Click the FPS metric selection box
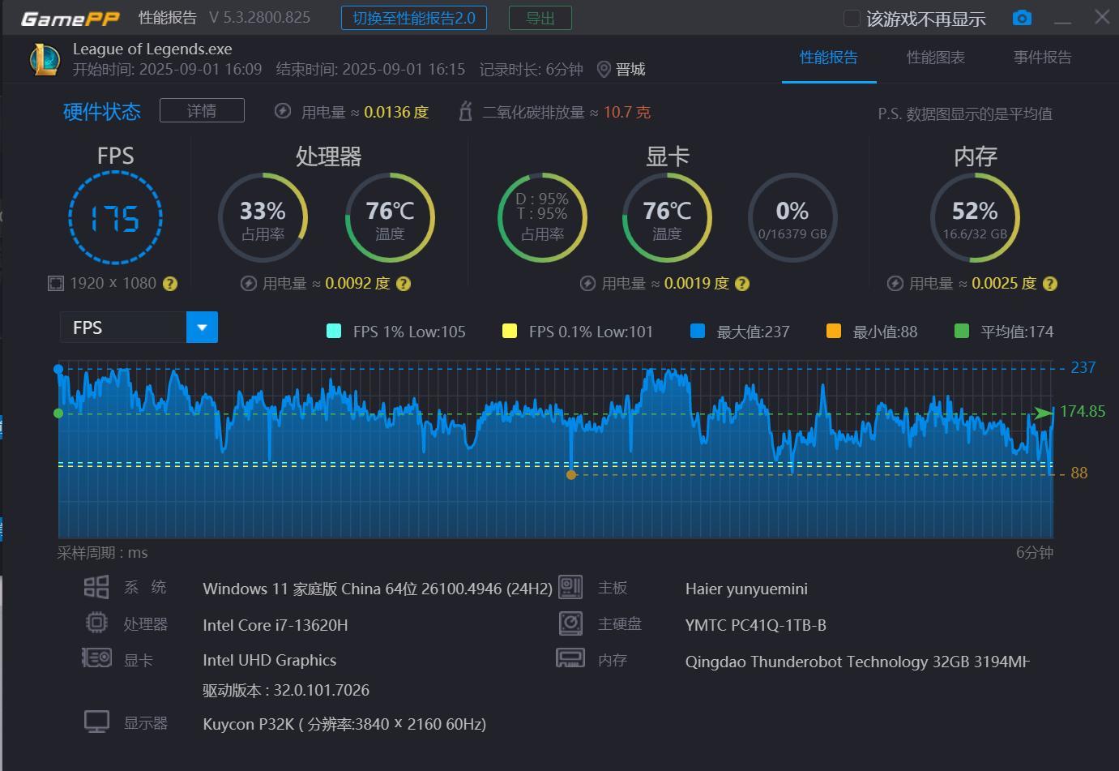The height and width of the screenshot is (771, 1119). pyautogui.click(x=123, y=328)
